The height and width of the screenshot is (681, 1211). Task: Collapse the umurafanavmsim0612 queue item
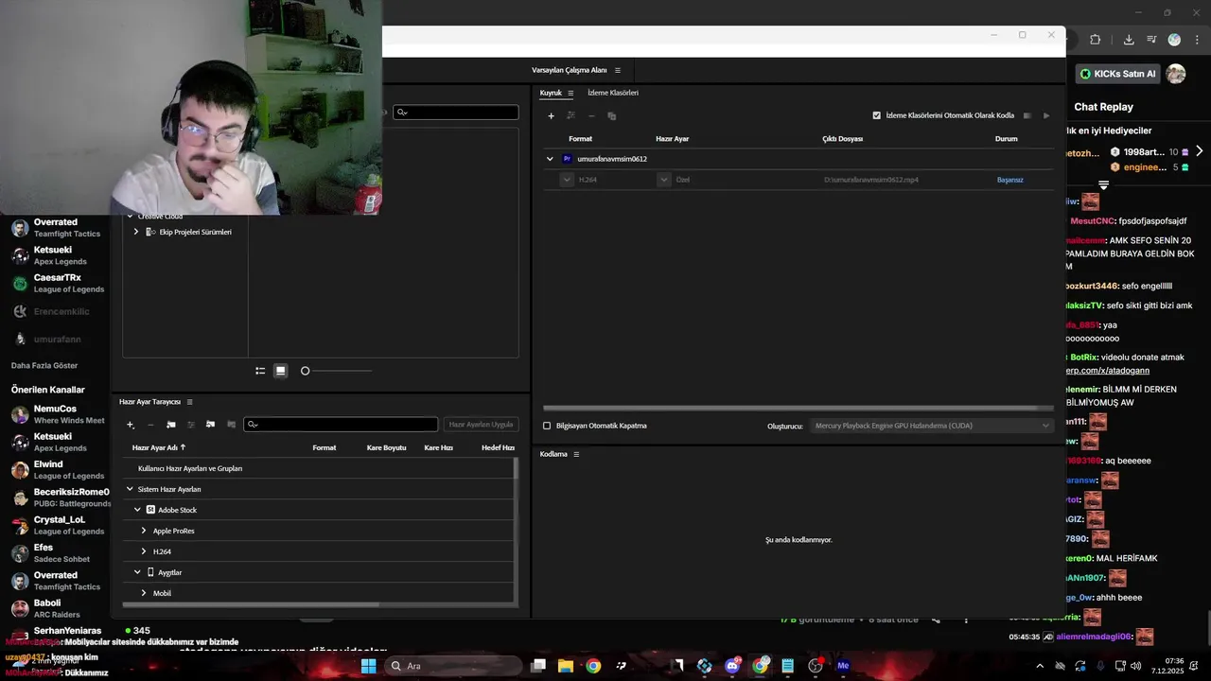[x=550, y=159]
